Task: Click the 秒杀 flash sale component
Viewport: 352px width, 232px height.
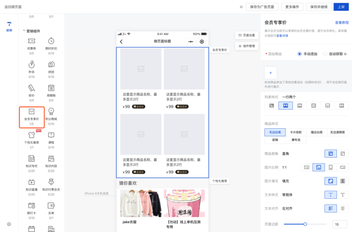Action: (x=31, y=64)
